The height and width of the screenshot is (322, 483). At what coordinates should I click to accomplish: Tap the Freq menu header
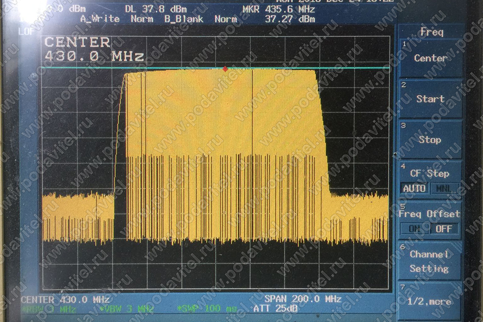pos(432,32)
